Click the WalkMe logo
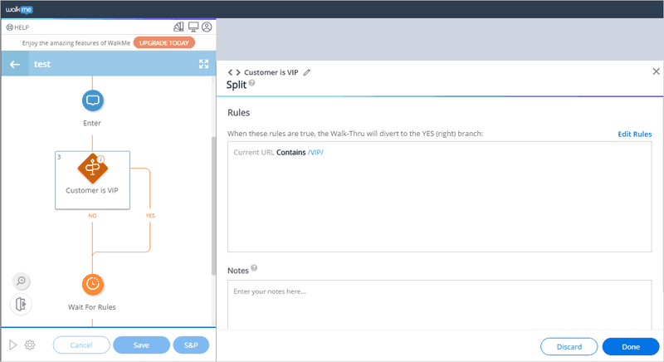 point(19,9)
